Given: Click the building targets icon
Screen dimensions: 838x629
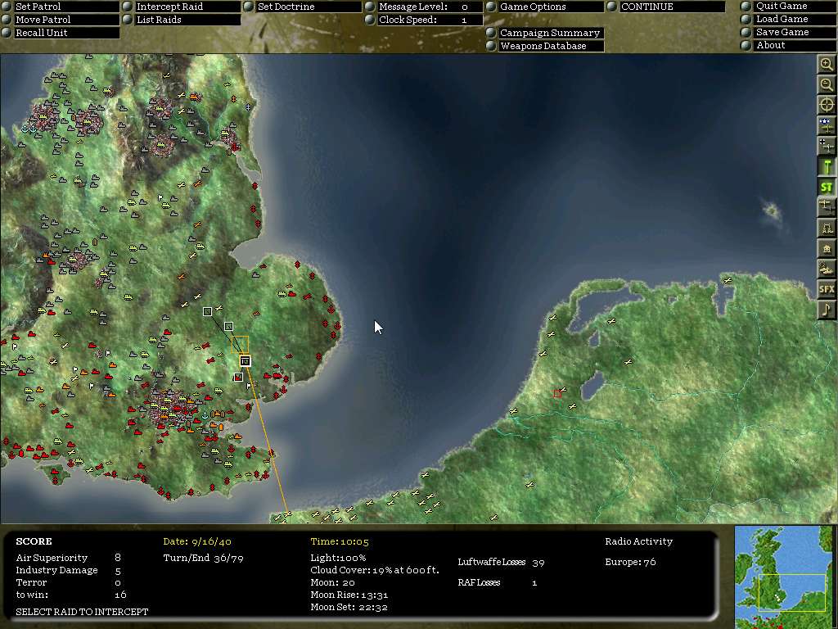Looking at the screenshot, I should 827,248.
